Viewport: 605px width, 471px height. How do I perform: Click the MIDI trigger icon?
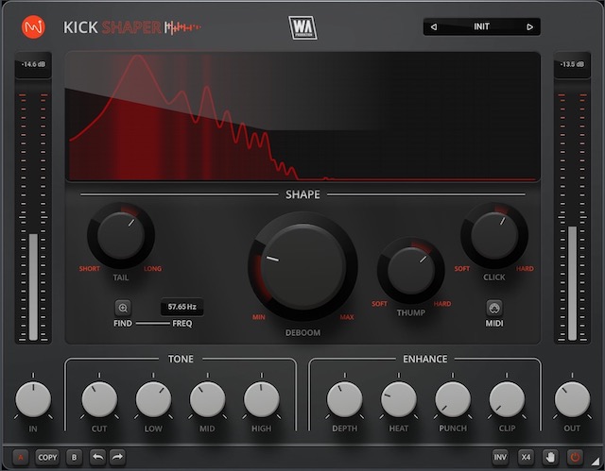(494, 308)
